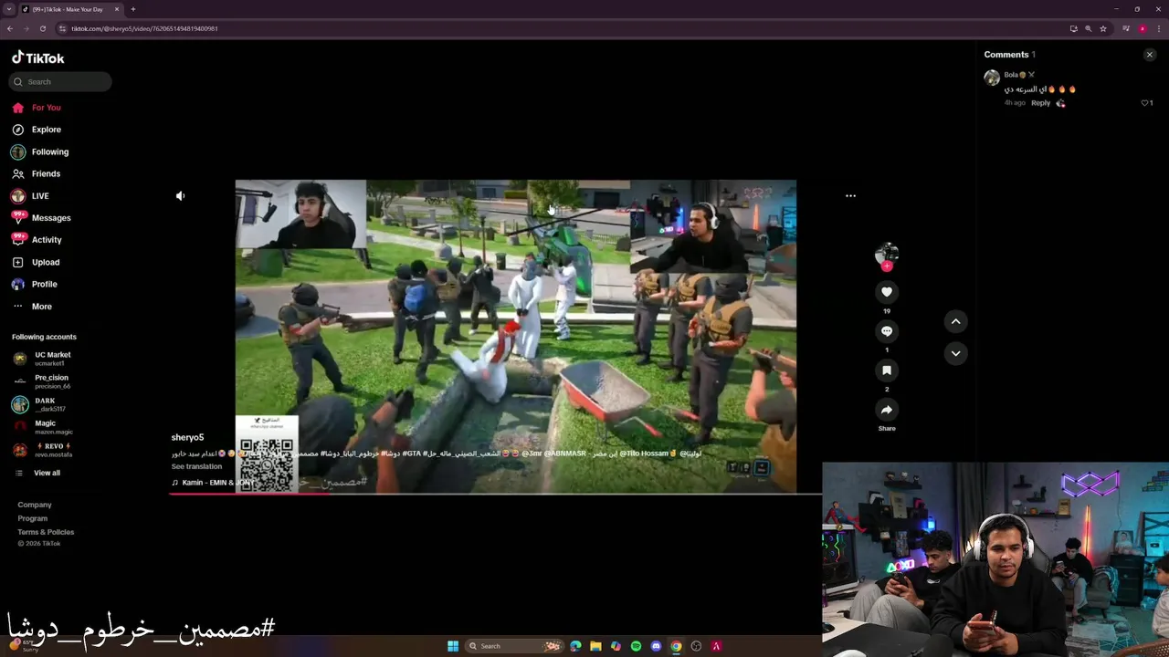Open the video three-dots options menu
Image resolution: width=1169 pixels, height=657 pixels.
(x=850, y=195)
